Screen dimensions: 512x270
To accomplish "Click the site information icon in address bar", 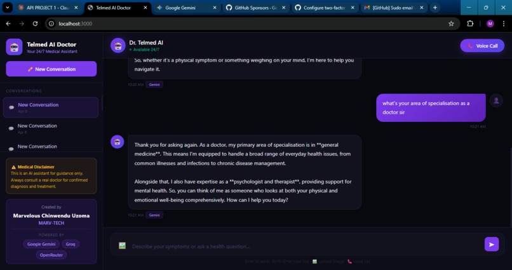I will click(x=51, y=24).
